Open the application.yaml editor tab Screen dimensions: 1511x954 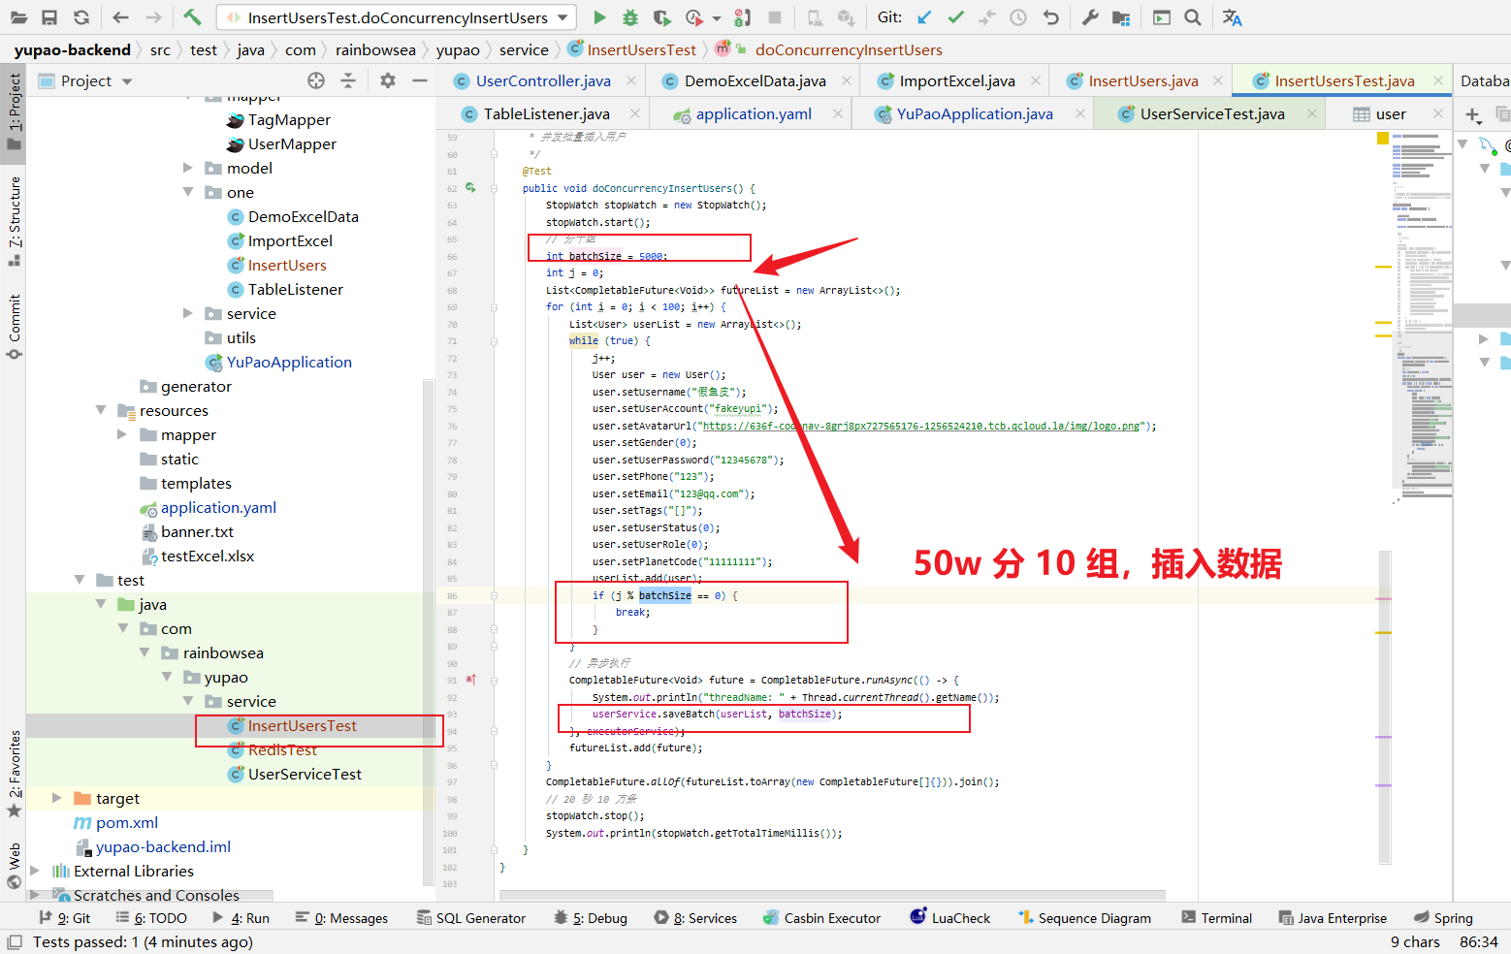point(754,114)
